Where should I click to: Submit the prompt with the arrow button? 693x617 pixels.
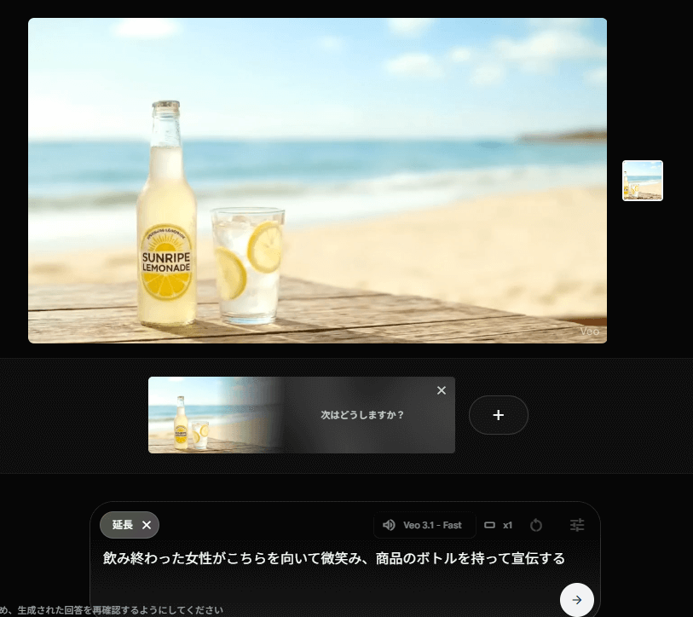(x=577, y=600)
